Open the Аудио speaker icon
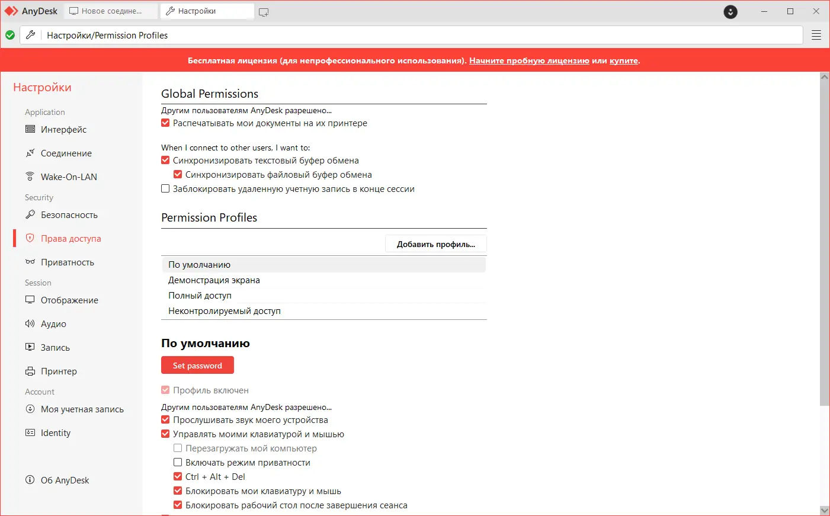The width and height of the screenshot is (830, 516). tap(30, 323)
